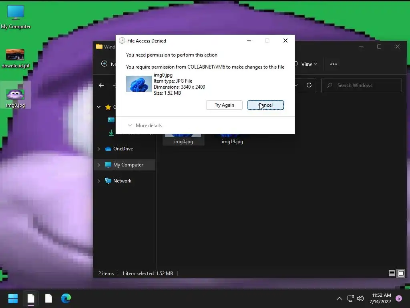The height and width of the screenshot is (308, 410).
Task: Click the folder icon in Explorer title bar
Action: tap(99, 47)
